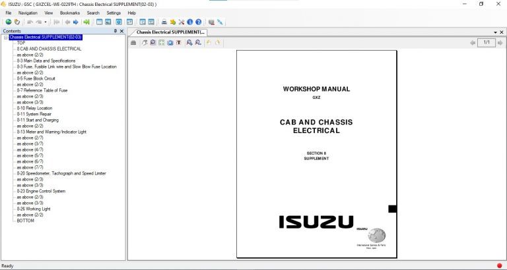Select TOP in the contents tree

coord(21,43)
